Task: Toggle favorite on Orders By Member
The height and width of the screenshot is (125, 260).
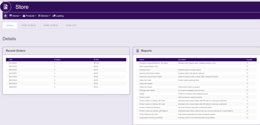Action: click(x=247, y=84)
